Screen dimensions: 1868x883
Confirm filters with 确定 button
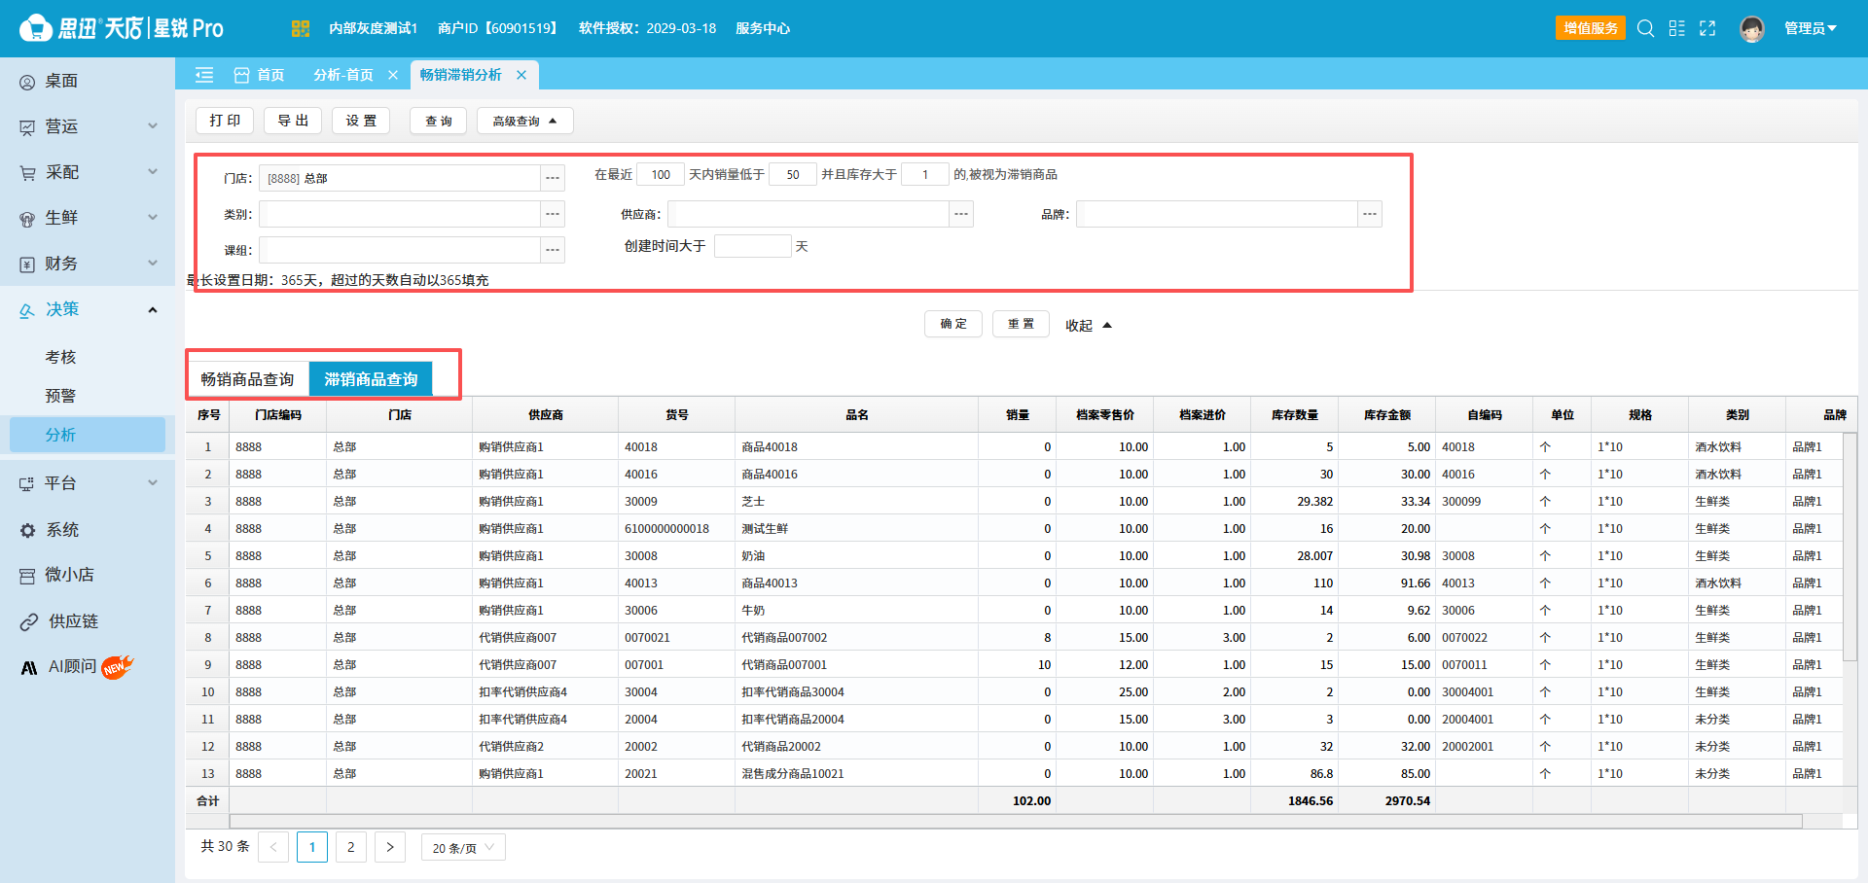(x=953, y=324)
